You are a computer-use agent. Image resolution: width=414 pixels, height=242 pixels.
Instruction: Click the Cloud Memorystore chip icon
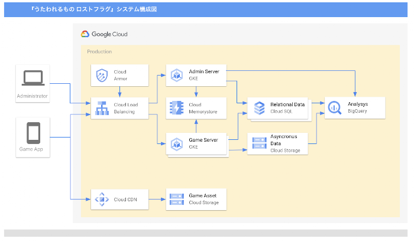click(176, 108)
